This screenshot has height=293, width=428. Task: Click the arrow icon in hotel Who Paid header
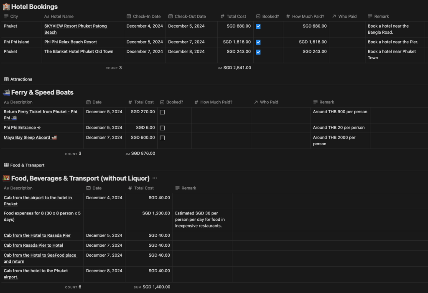click(x=334, y=16)
